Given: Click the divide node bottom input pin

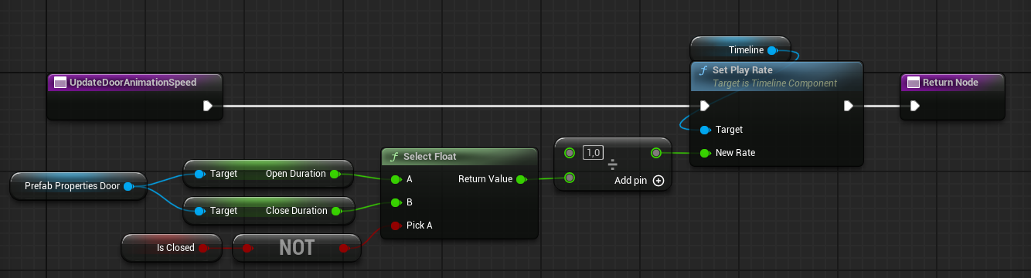Looking at the screenshot, I should point(570,178).
